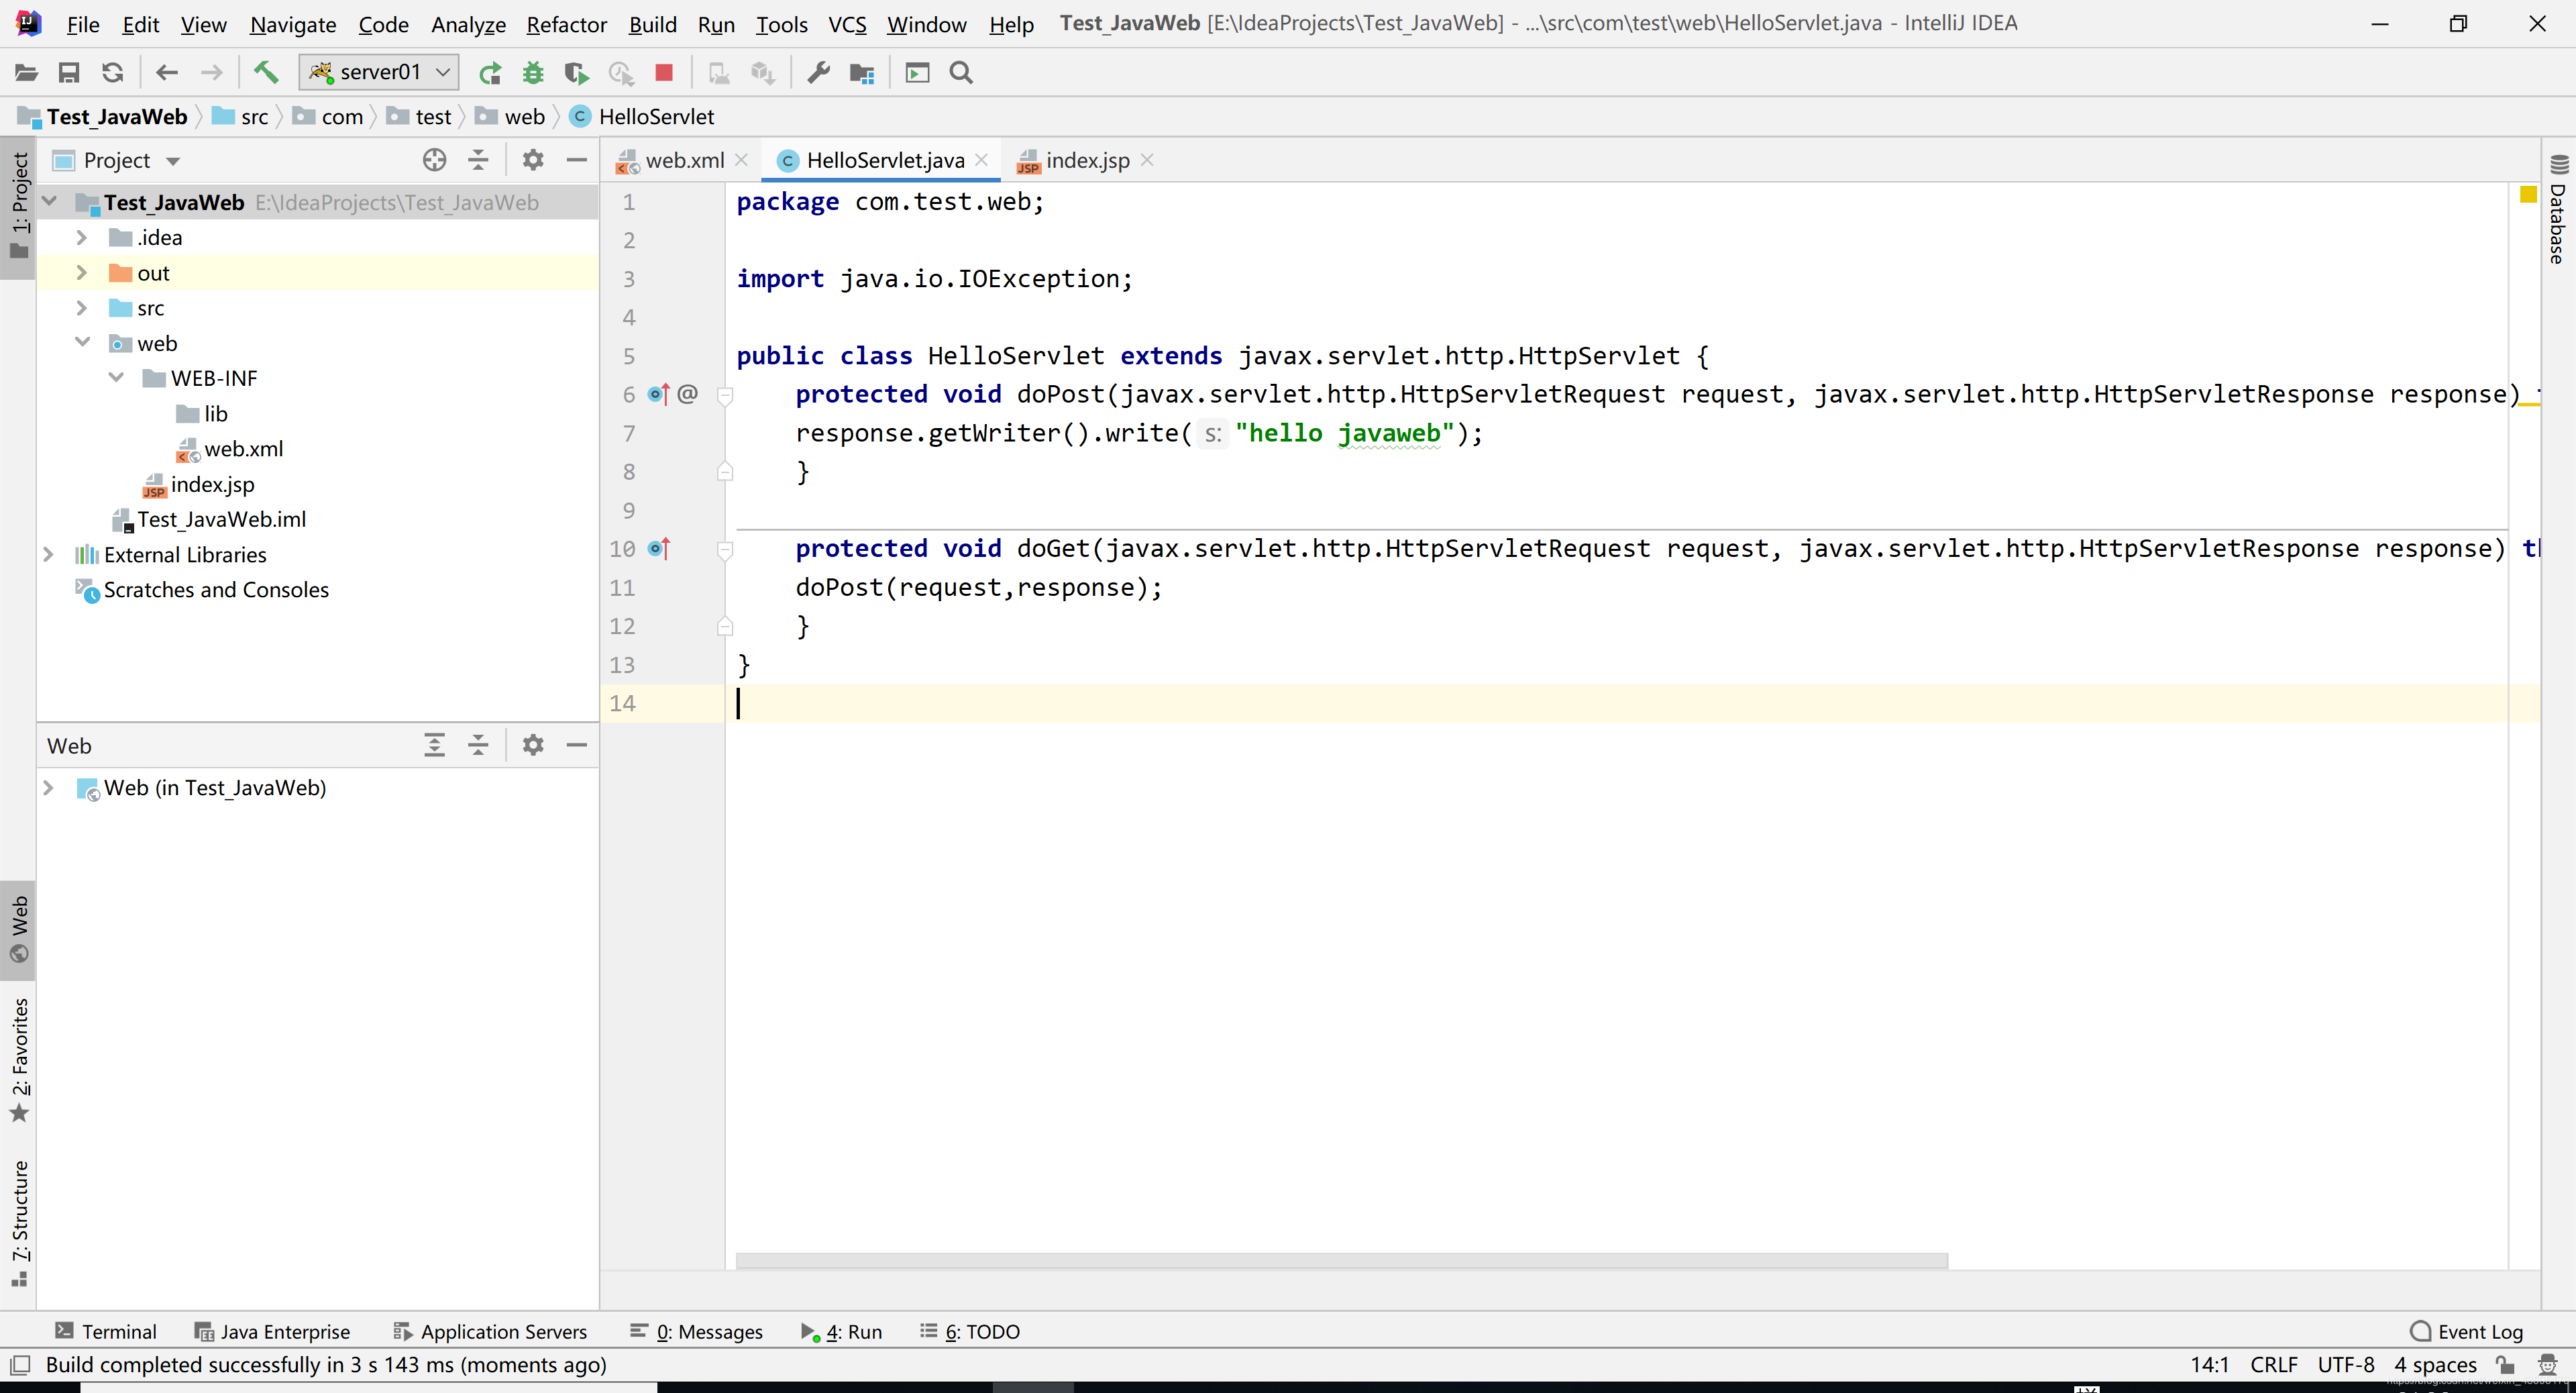Open Search Everywhere magnifier icon

961,72
